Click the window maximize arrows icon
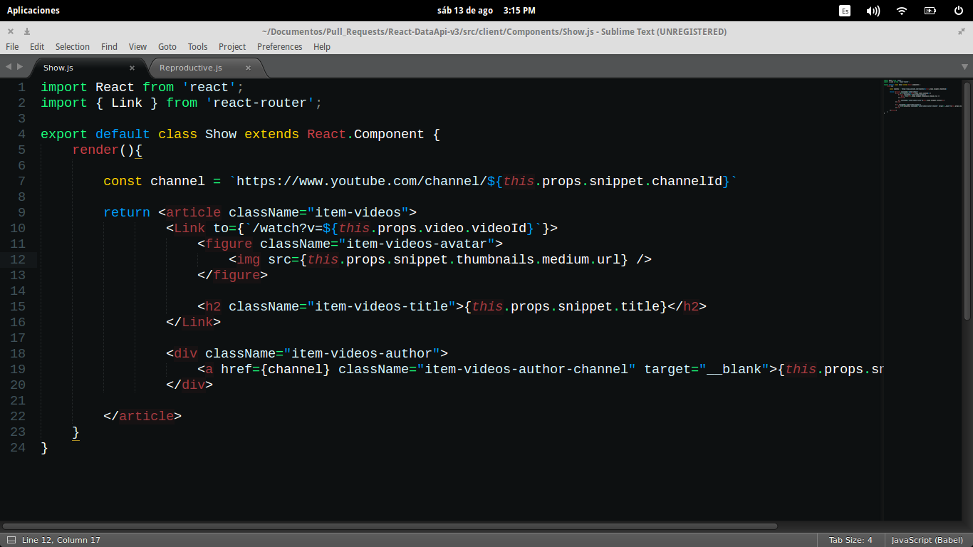Screen dimensions: 973x547 click(x=962, y=31)
